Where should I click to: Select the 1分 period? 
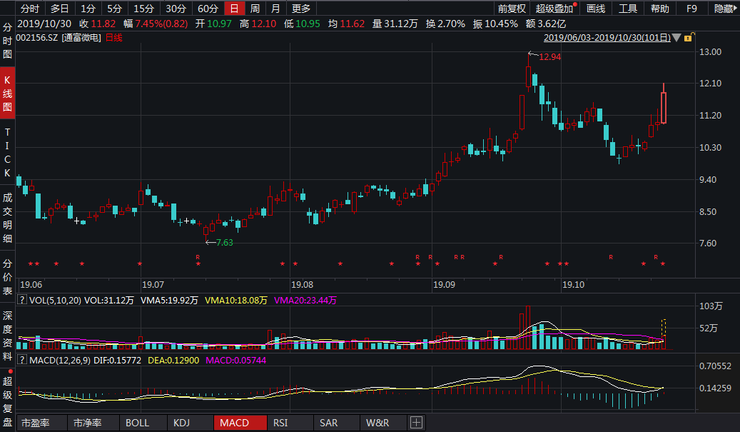[88, 9]
